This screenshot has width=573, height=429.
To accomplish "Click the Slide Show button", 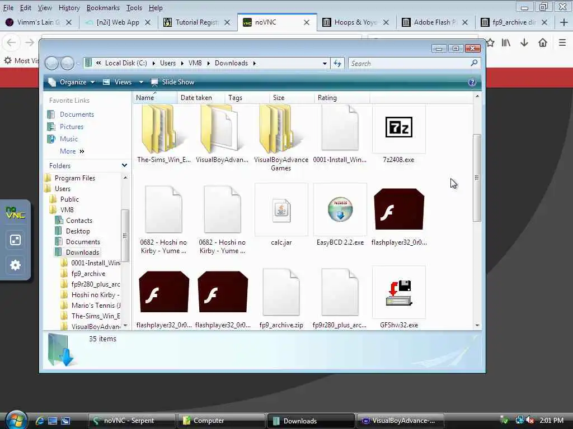I will (x=172, y=82).
